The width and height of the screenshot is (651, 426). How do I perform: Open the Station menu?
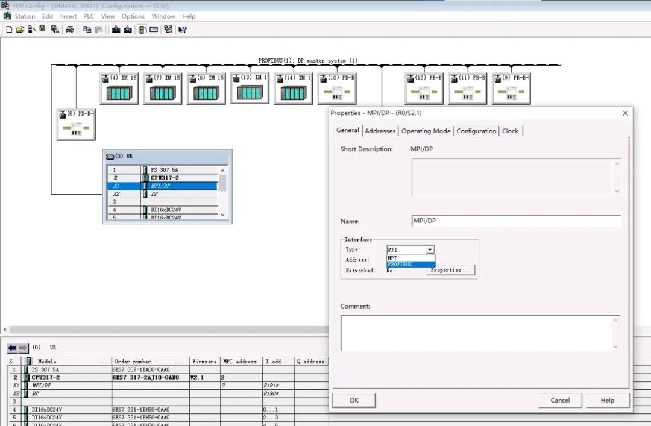(25, 16)
